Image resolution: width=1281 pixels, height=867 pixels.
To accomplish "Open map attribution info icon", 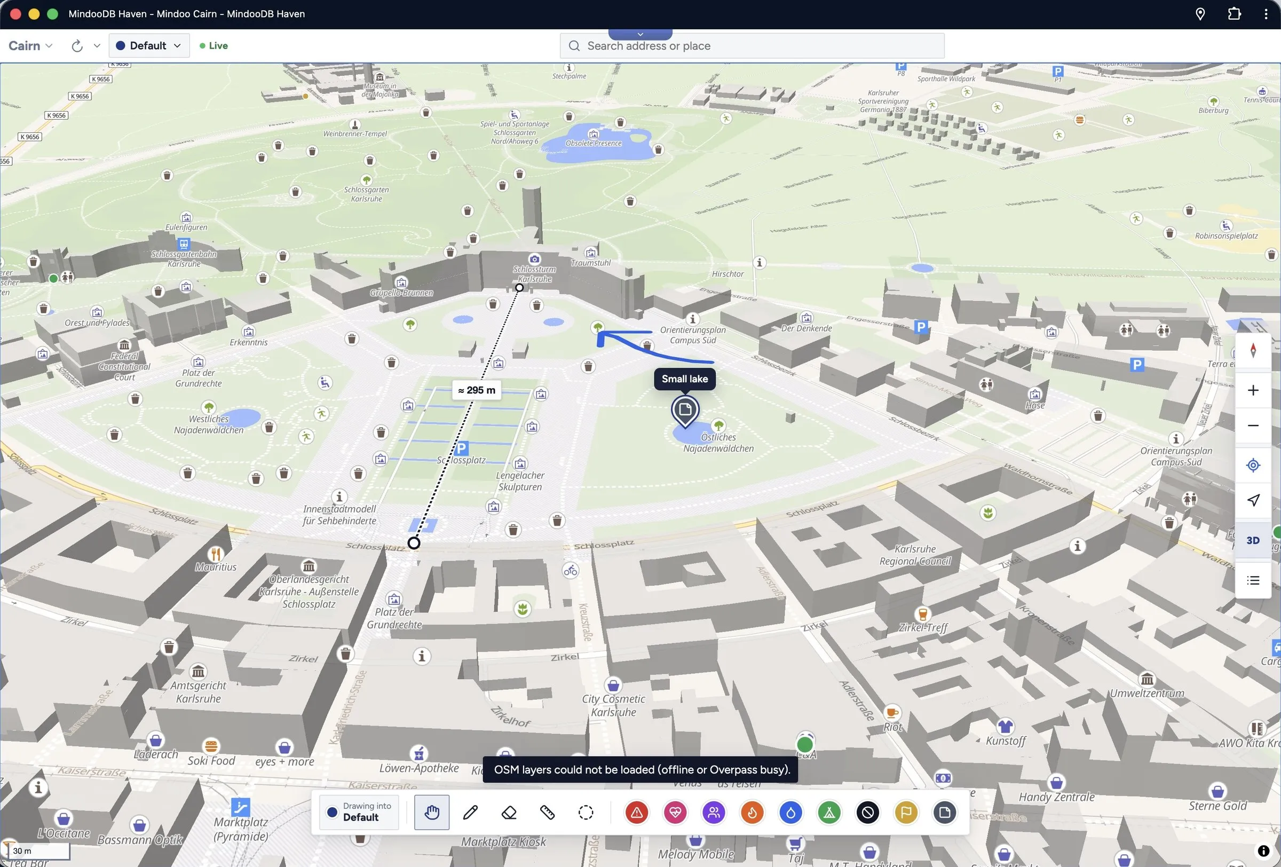I will tap(1263, 850).
